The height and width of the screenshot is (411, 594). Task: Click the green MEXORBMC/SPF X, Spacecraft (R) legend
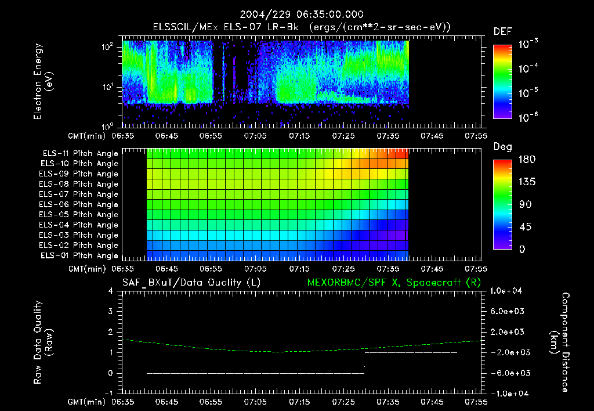click(394, 283)
